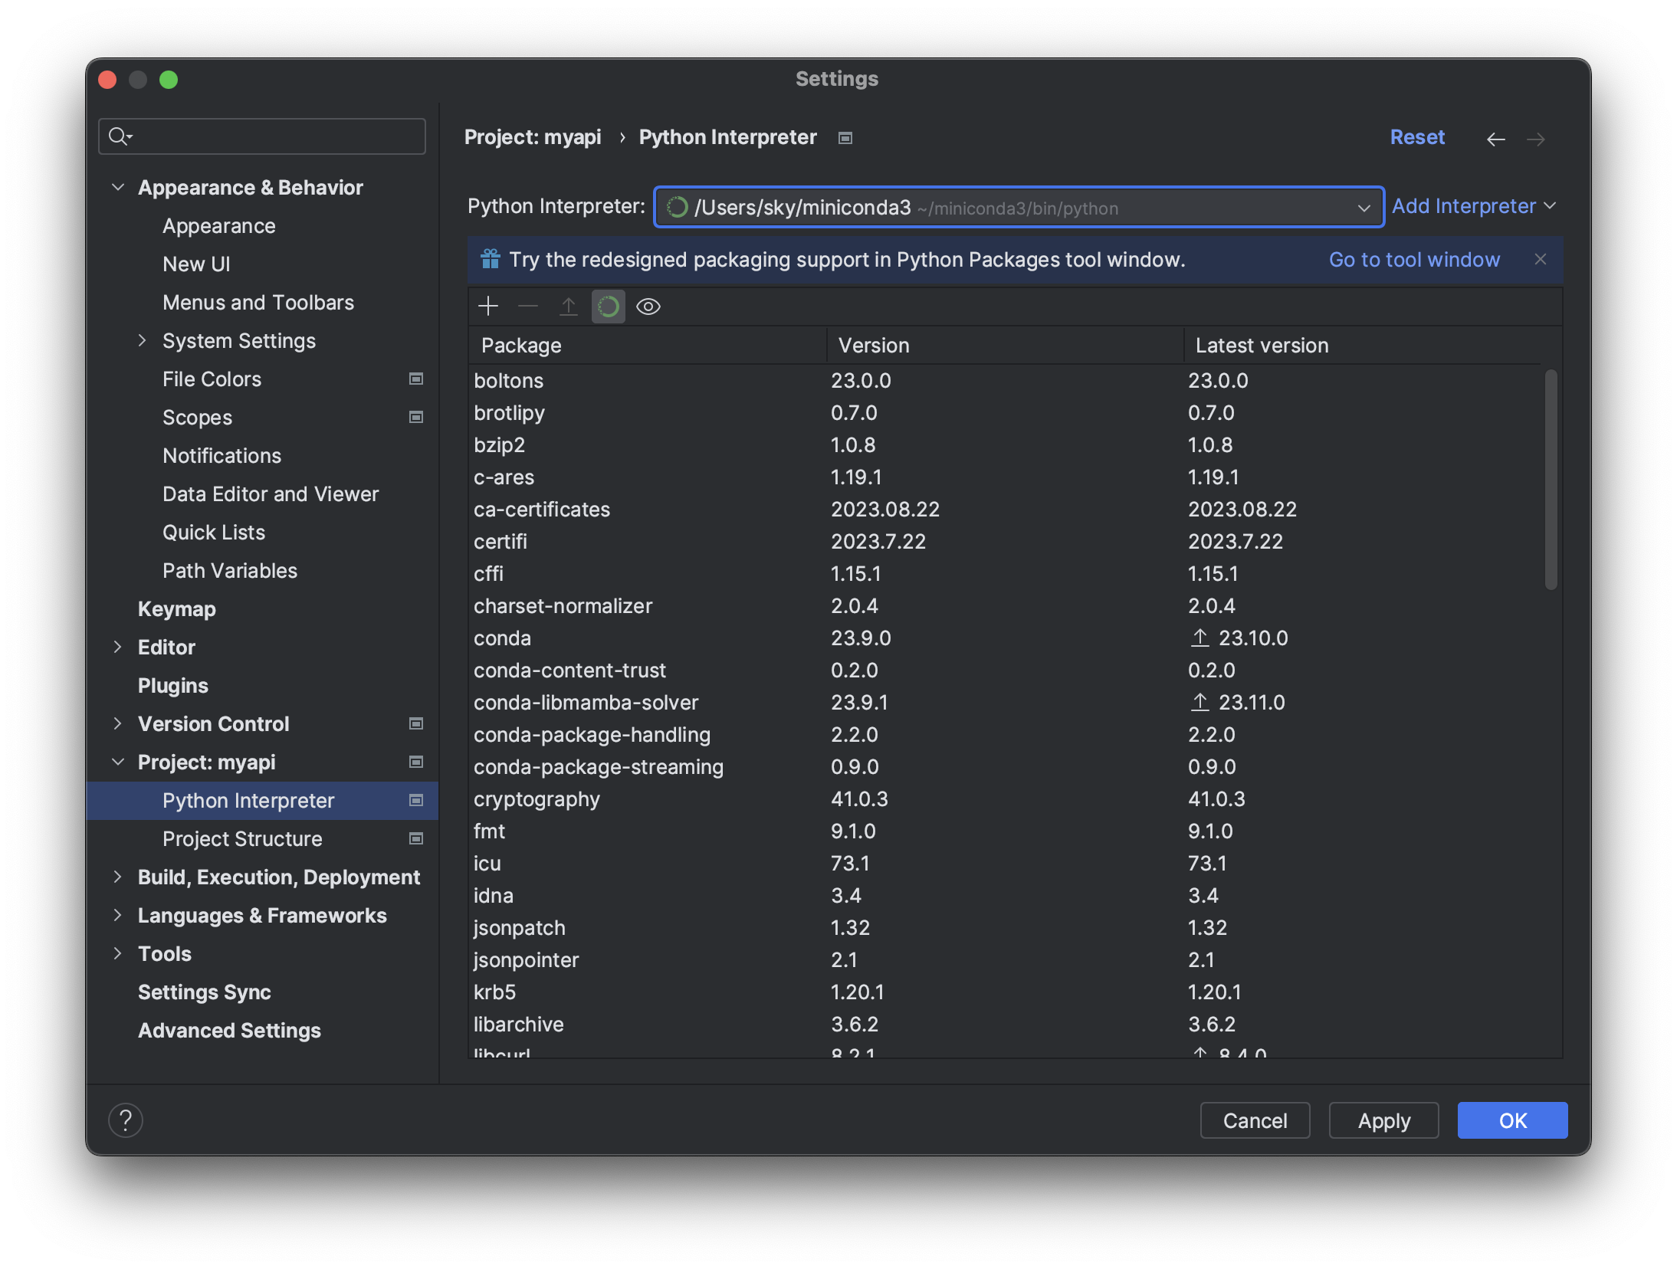Select Project Structure in the sidebar
Image resolution: width=1677 pixels, height=1269 pixels.
[242, 839]
